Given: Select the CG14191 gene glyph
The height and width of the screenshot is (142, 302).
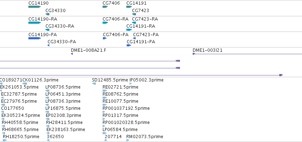Looking at the screenshot, I should coord(129,7).
